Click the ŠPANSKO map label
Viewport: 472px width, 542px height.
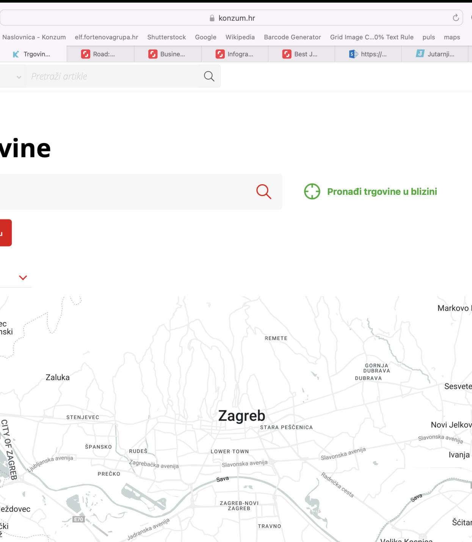point(99,447)
